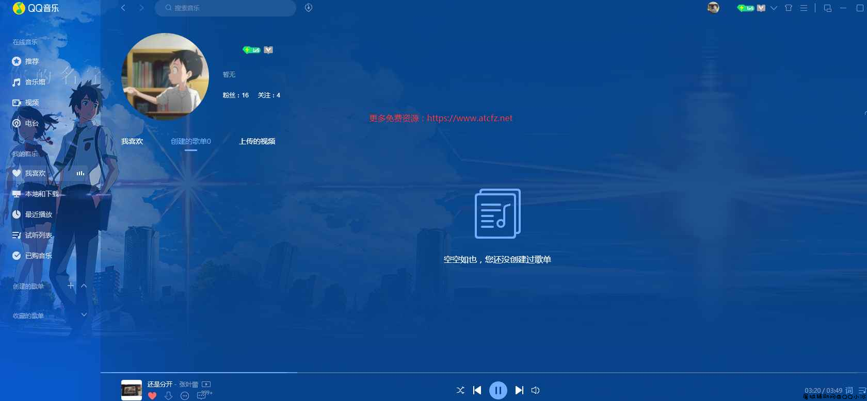The image size is (867, 401).
Task: Switch to mini mode icon
Action: pos(828,8)
